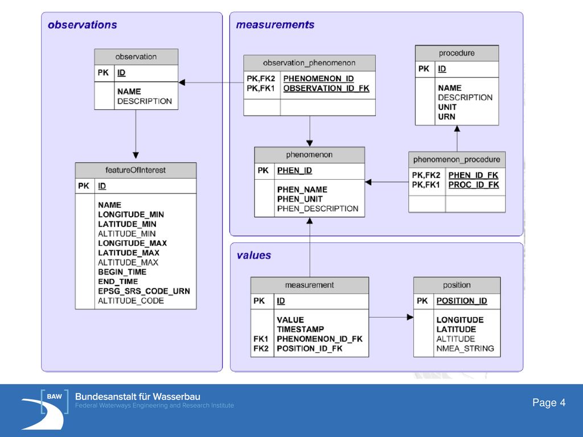Click DESCRIPTION in the observation table

(x=145, y=101)
